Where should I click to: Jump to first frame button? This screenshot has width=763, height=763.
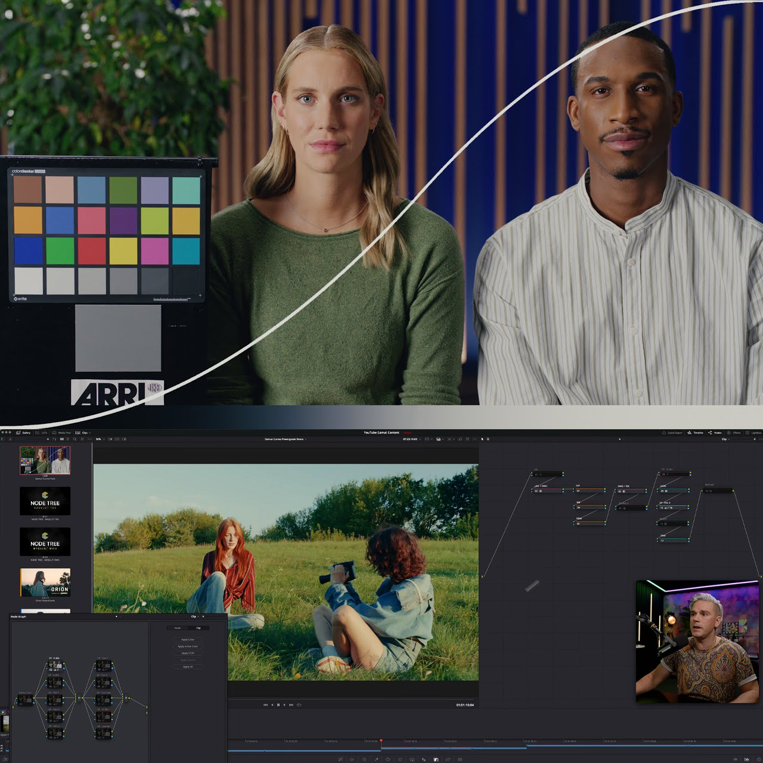pyautogui.click(x=266, y=705)
